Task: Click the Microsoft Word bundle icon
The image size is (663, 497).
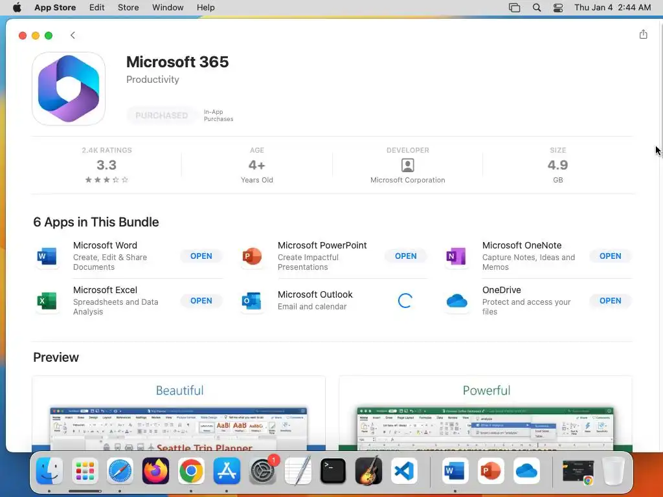Action: [x=47, y=256]
